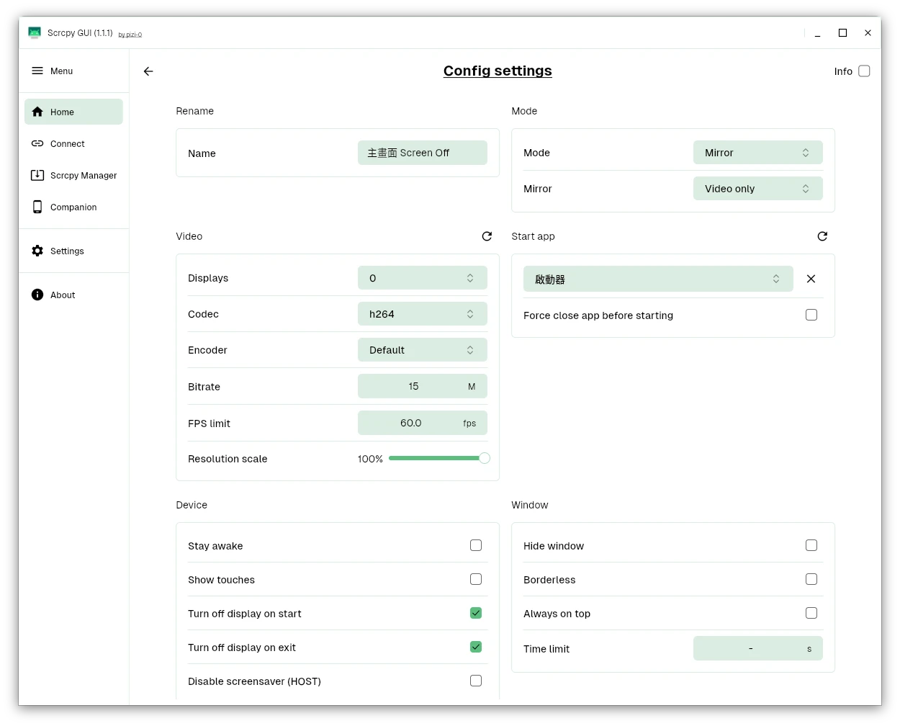The height and width of the screenshot is (726, 900).
Task: Click the Resolution scale slider
Action: coord(436,458)
